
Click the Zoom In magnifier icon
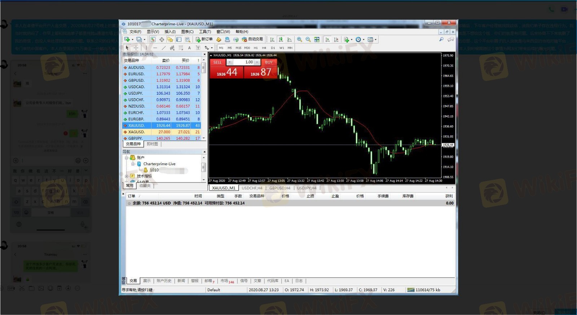pos(299,40)
